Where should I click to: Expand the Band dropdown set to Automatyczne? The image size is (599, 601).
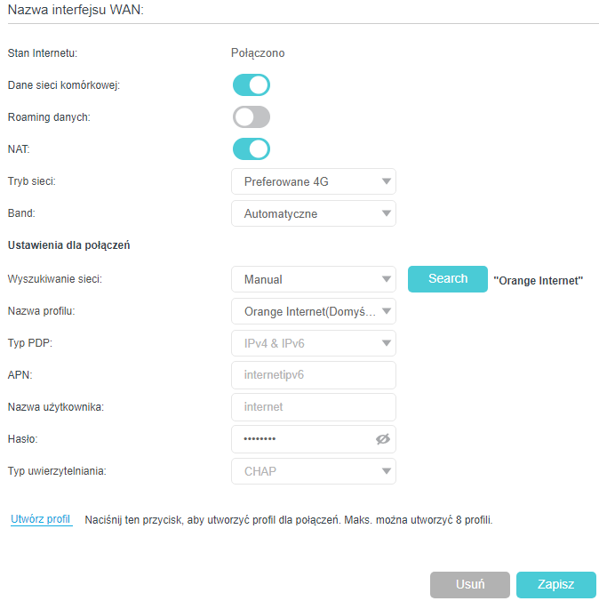point(313,213)
